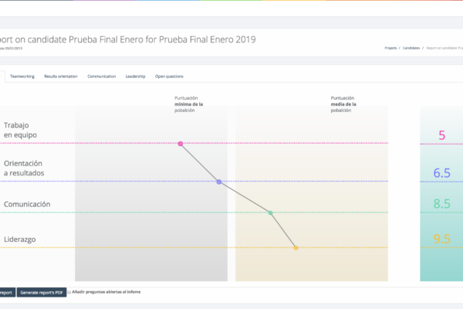This screenshot has height=309, width=463.
Task: Click the pink Trabajo en equipo data point
Action: click(x=181, y=144)
